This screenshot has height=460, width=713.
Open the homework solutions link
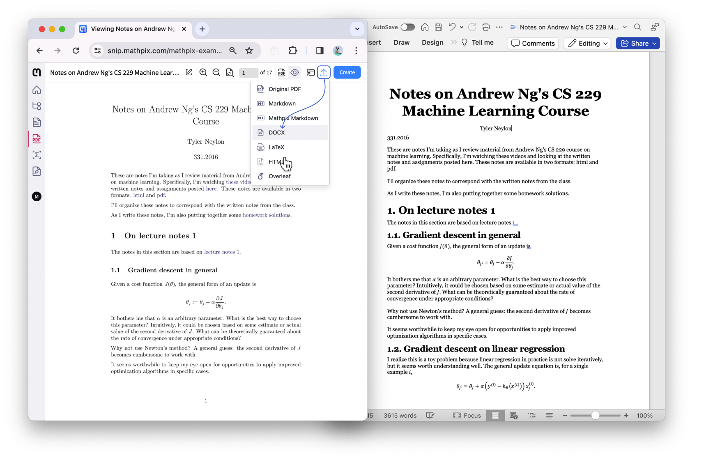click(x=266, y=215)
